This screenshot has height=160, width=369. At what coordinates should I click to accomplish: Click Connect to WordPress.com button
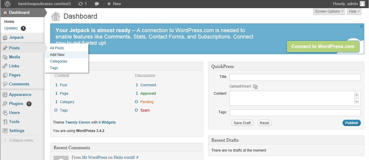[323, 46]
